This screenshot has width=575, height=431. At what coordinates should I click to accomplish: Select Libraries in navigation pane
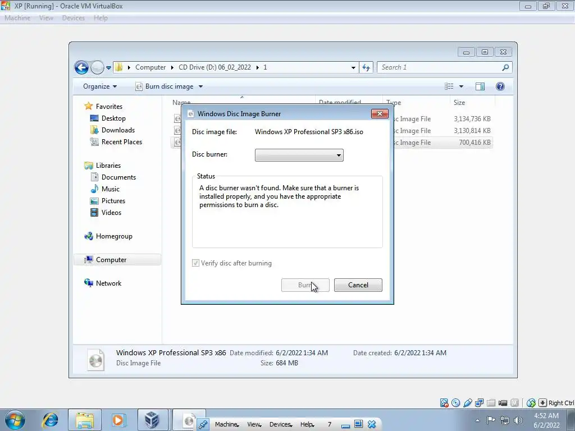coord(108,166)
